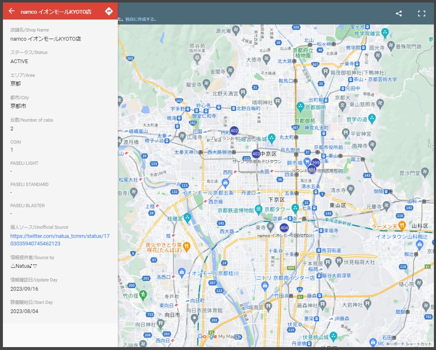Click the 伏見稲荷大社 shrine icon
The image size is (436, 350).
pyautogui.click(x=339, y=262)
